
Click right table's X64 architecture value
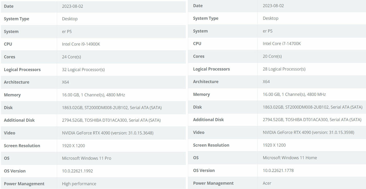[x=266, y=82]
